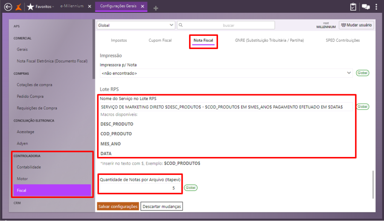The width and height of the screenshot is (384, 221).
Task: Select Fiscal sidebar item
Action: click(x=52, y=190)
